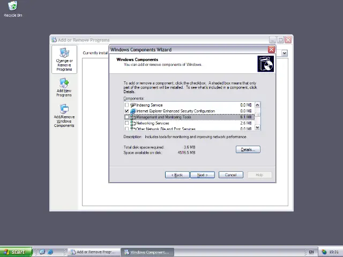Click the first quick launch icon beside start

pyautogui.click(x=42, y=252)
